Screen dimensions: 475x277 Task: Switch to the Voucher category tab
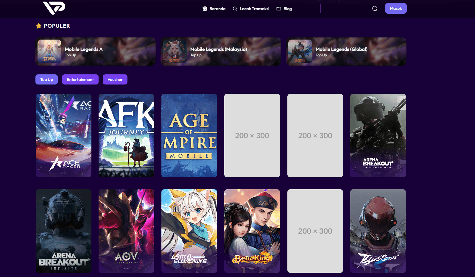pyautogui.click(x=115, y=79)
